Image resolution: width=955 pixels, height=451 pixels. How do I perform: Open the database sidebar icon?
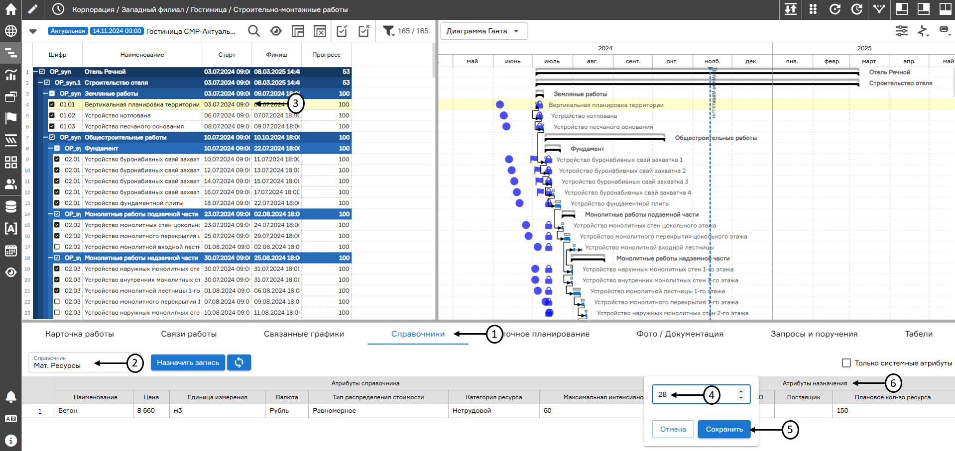click(x=10, y=206)
